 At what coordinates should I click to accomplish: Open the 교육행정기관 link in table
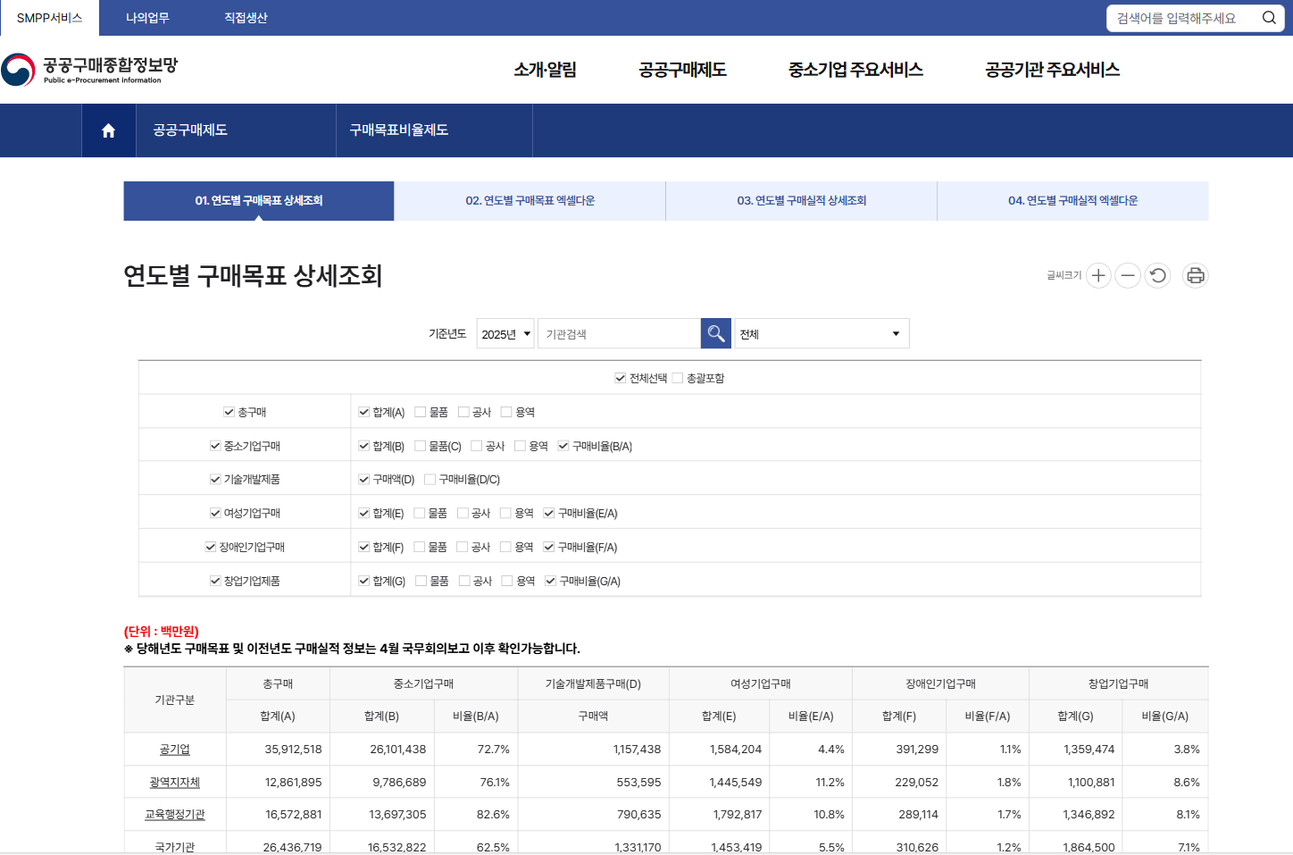(175, 815)
